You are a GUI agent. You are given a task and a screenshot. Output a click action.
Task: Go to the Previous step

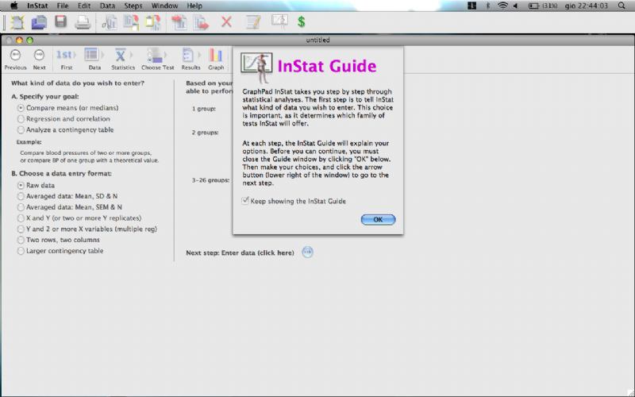tap(15, 59)
